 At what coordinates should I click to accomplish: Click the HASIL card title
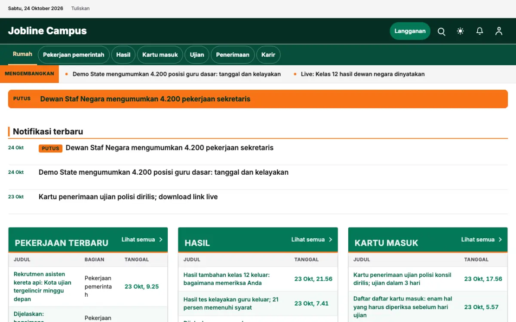[197, 243]
